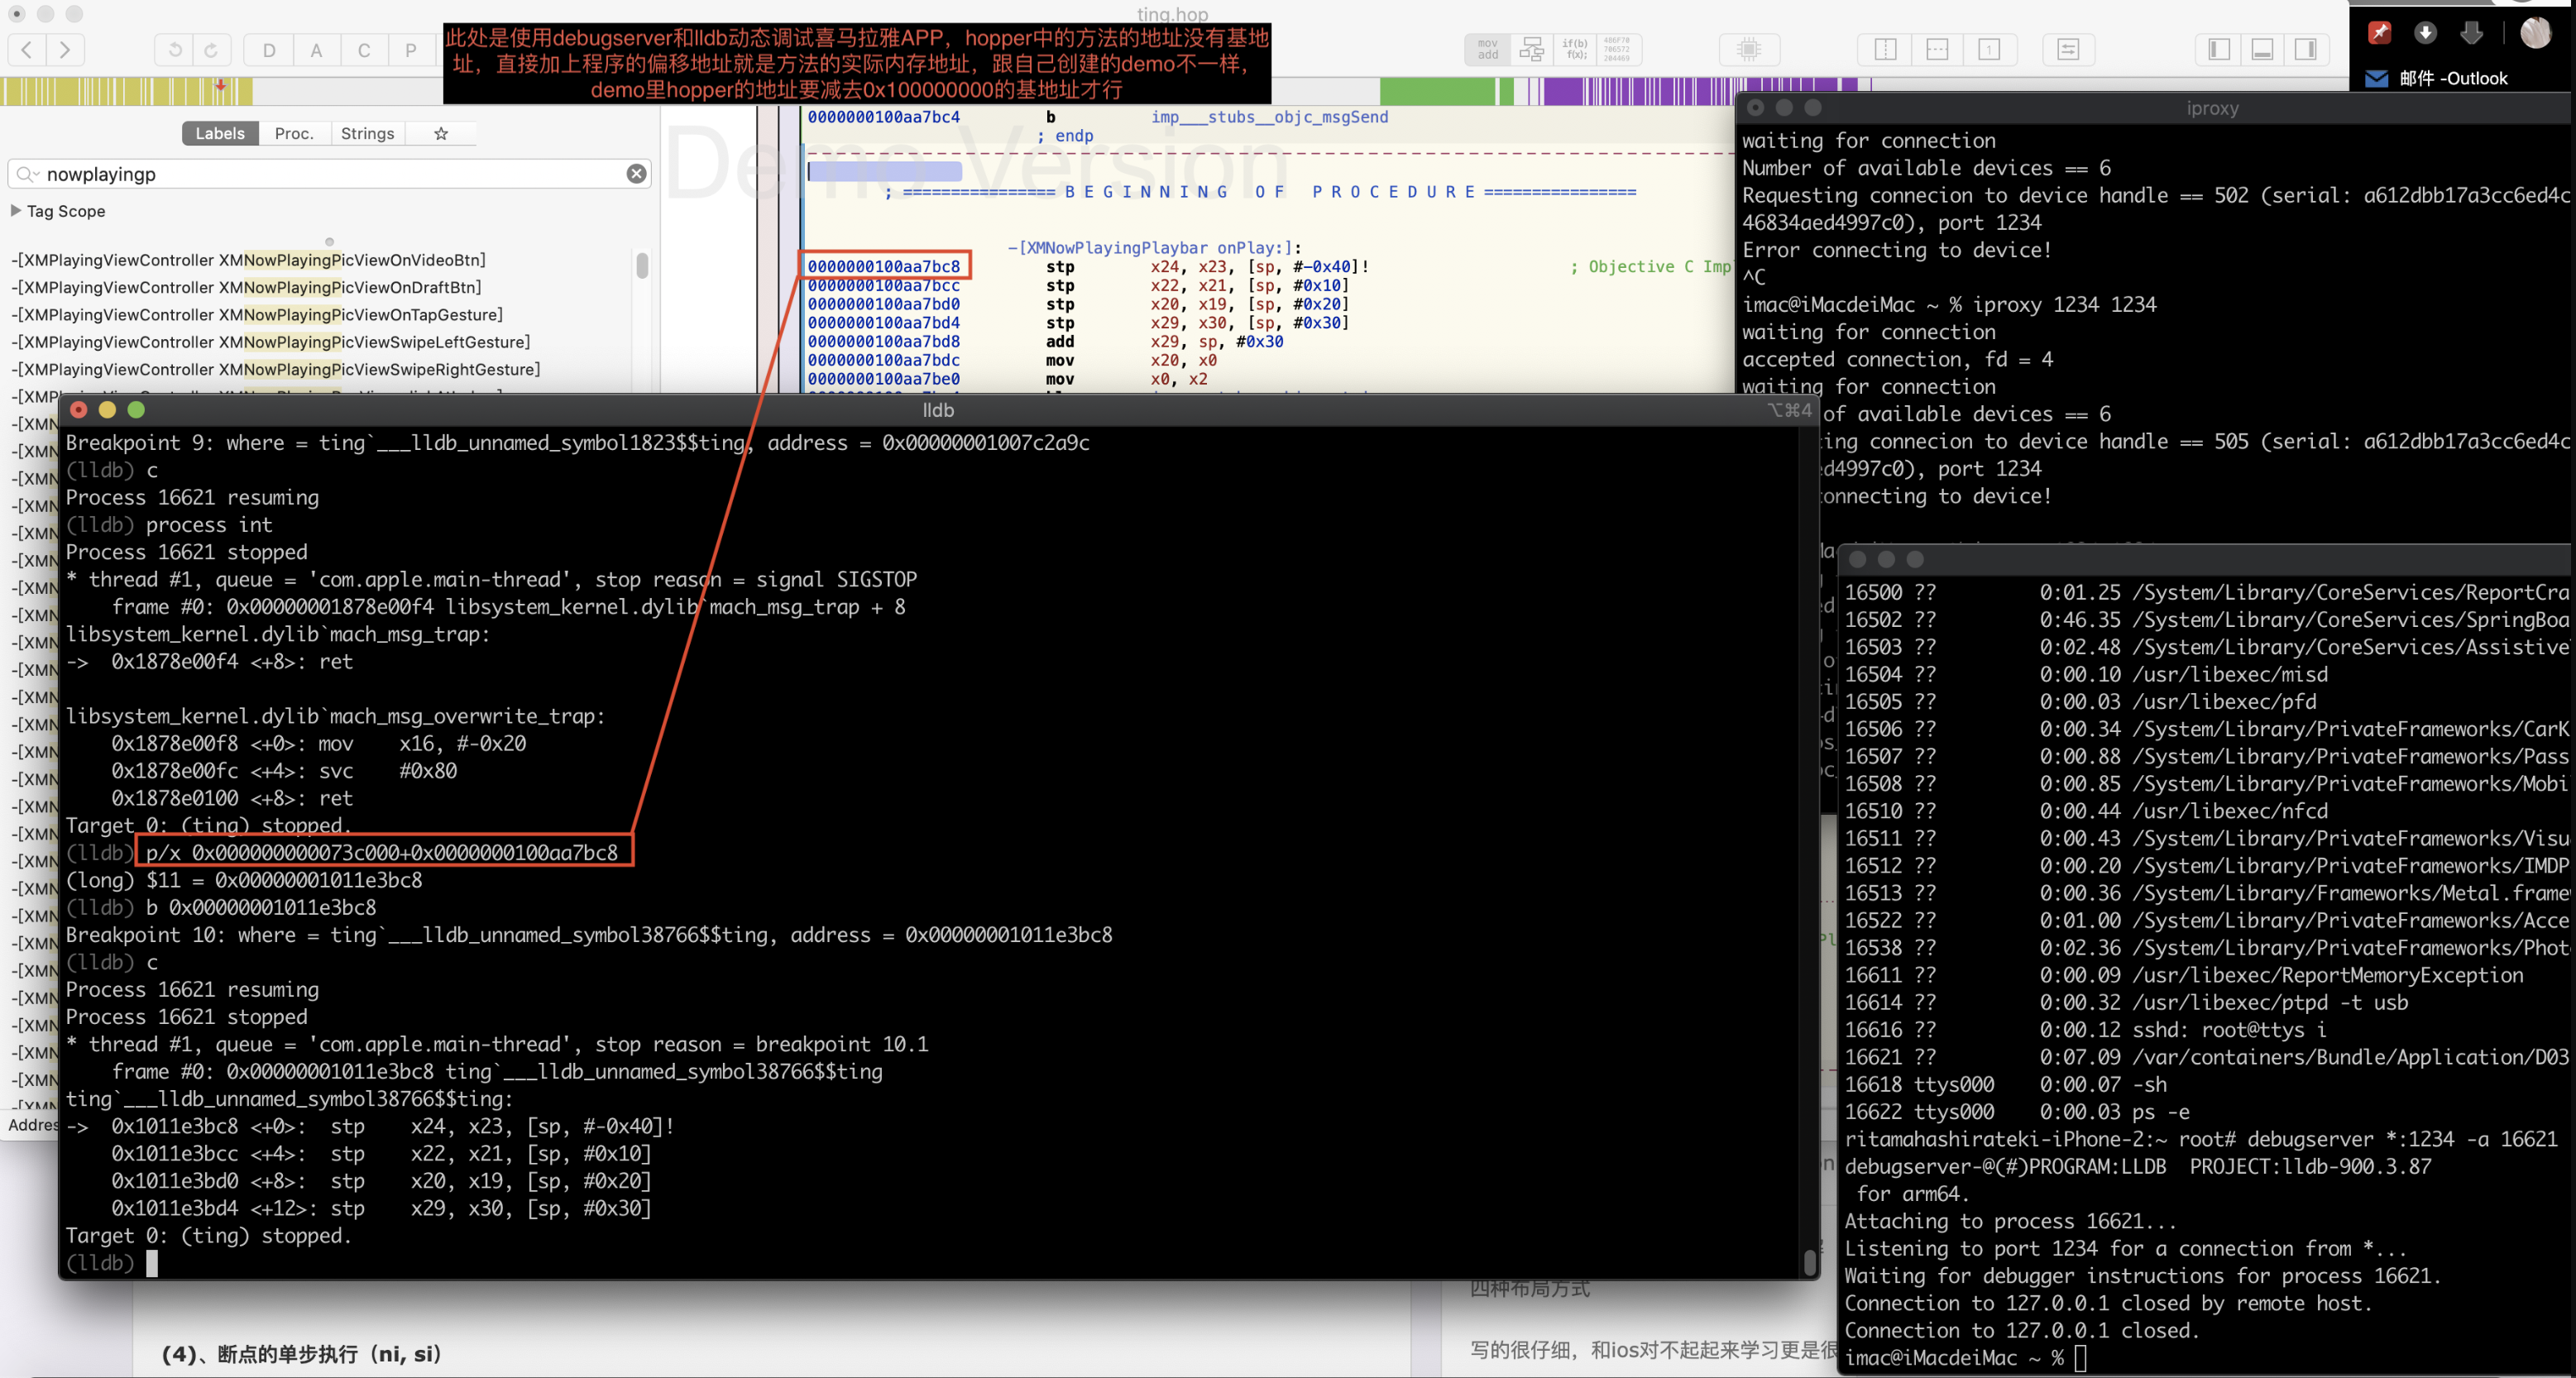Click the swap arrows toolbar icon
Screen dimensions: 2576x1378
(2068, 49)
